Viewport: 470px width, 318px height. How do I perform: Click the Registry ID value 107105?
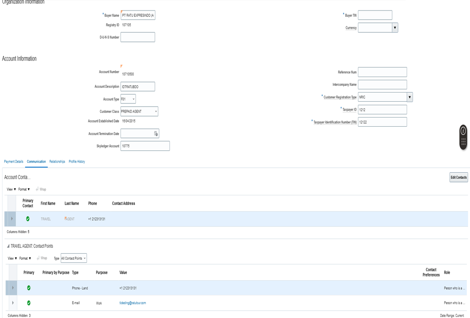coord(126,25)
